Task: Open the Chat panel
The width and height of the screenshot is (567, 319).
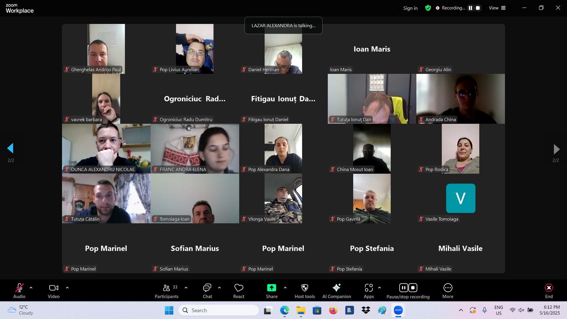Action: coord(207,291)
